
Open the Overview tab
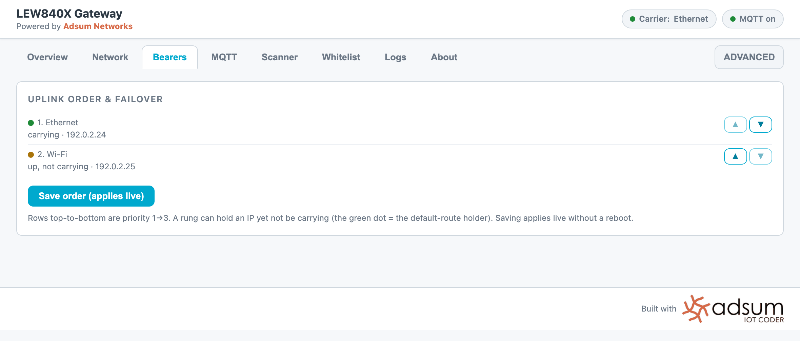[x=47, y=57]
